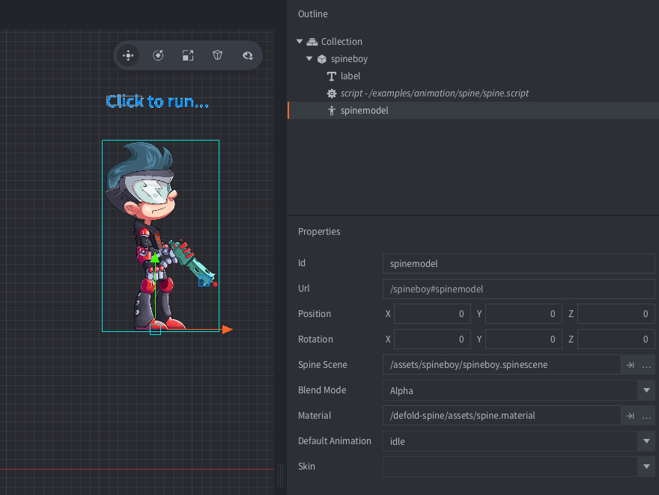
Task: Collapse the Collection tree node
Action: pos(300,42)
